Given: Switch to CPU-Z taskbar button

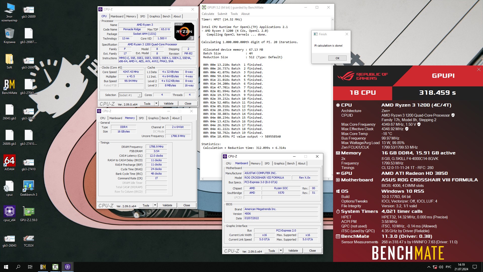Looking at the screenshot, I should (x=67, y=267).
